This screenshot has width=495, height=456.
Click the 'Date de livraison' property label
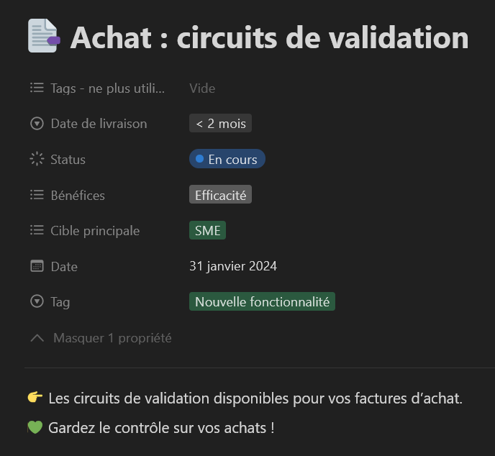coord(99,124)
